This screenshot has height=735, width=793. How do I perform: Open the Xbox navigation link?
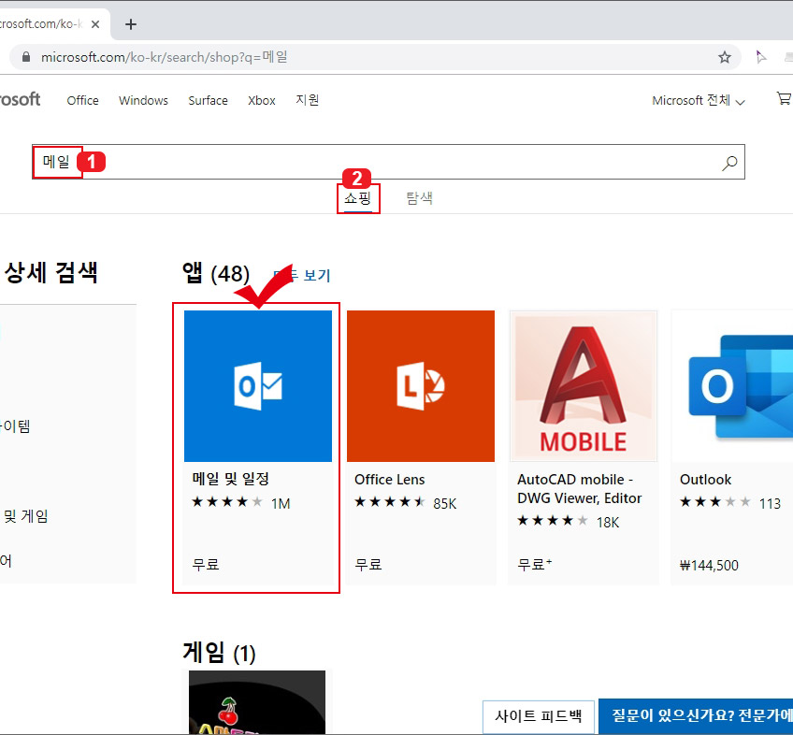coord(262,100)
